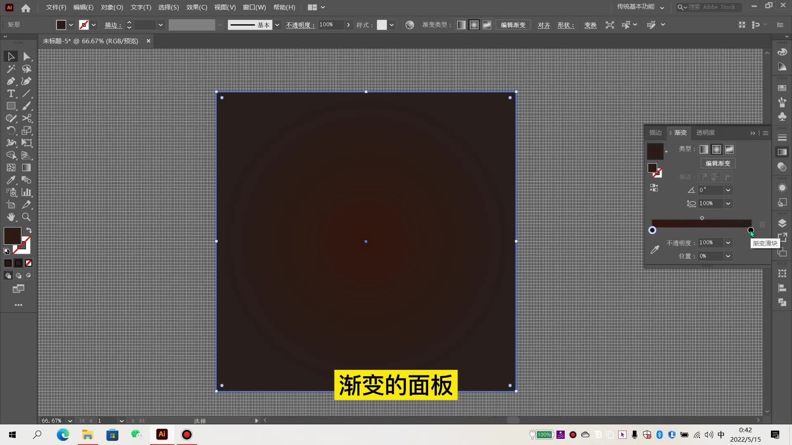Click 编辑渐变 button in Gradient panel
Viewport: 792px width, 445px height.
point(718,164)
